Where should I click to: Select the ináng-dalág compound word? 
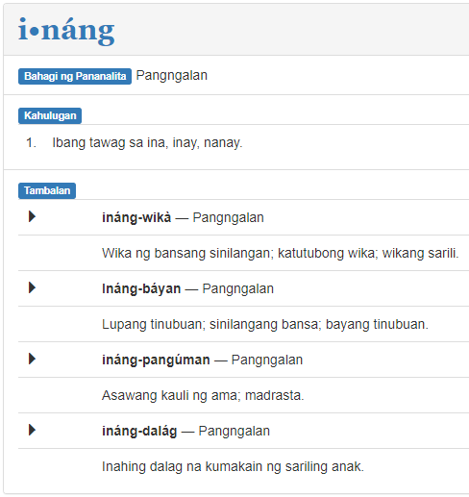139,431
